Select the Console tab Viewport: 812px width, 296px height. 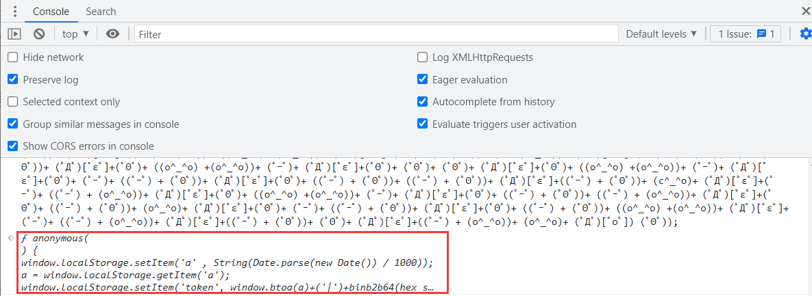point(51,12)
